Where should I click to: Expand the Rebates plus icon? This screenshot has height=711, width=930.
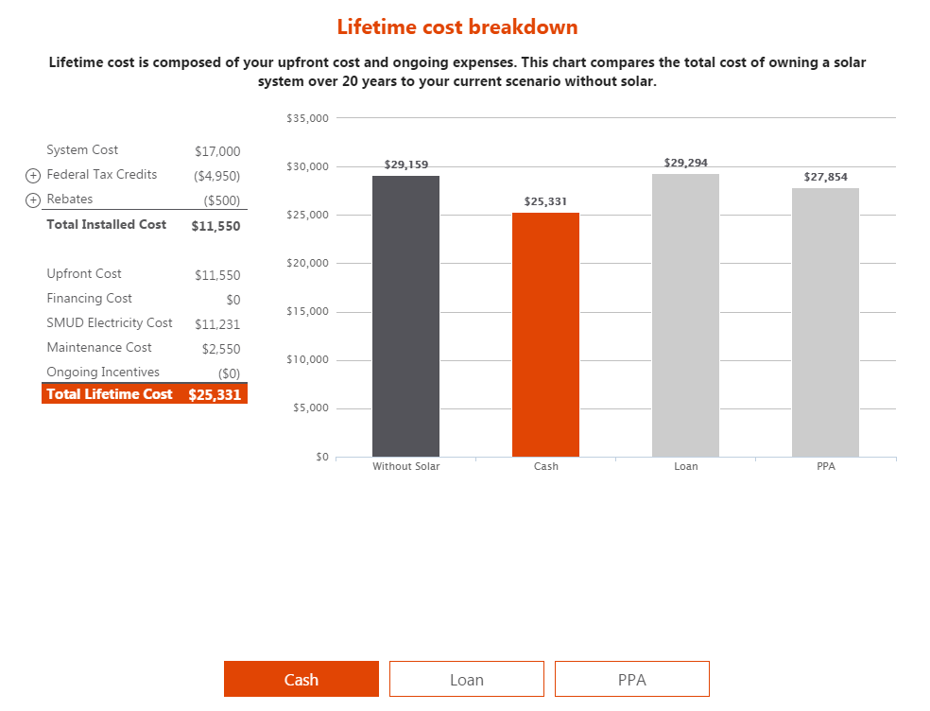click(33, 200)
